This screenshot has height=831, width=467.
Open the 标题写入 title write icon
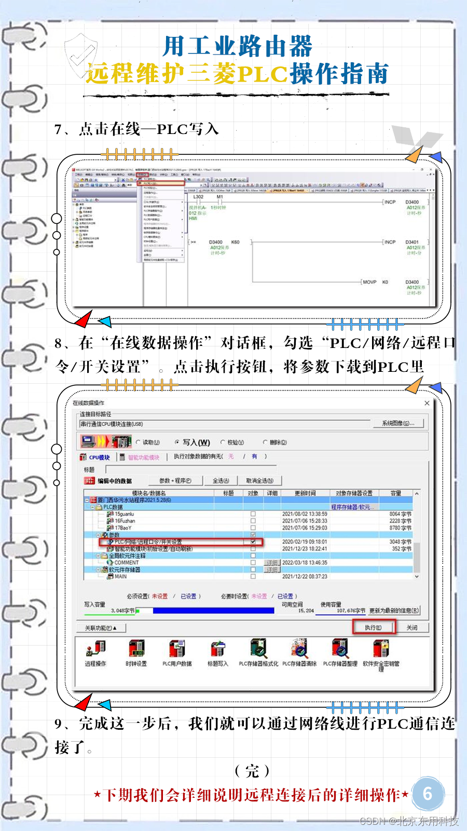(x=218, y=649)
